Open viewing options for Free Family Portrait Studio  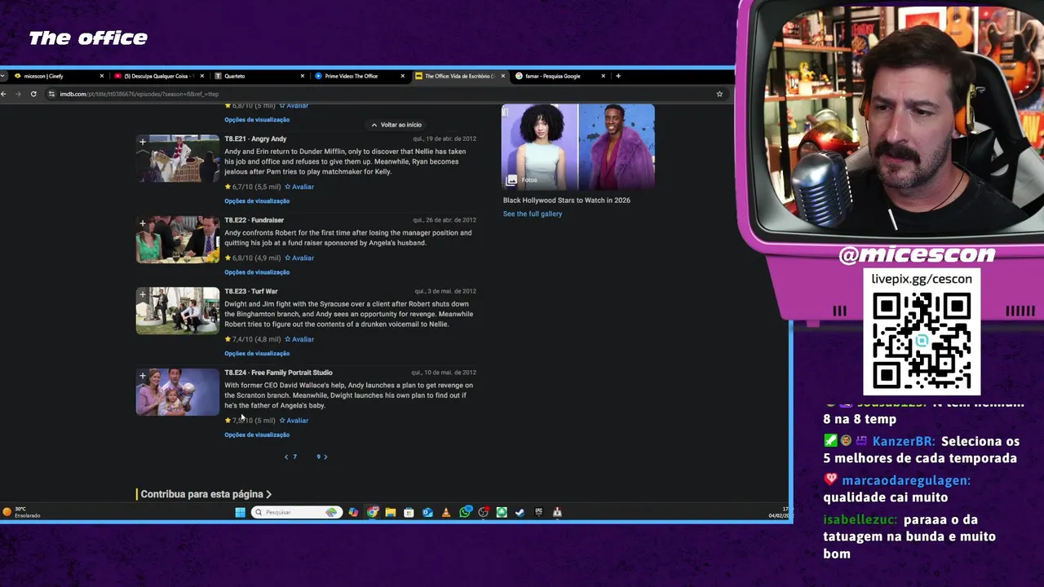click(x=257, y=435)
